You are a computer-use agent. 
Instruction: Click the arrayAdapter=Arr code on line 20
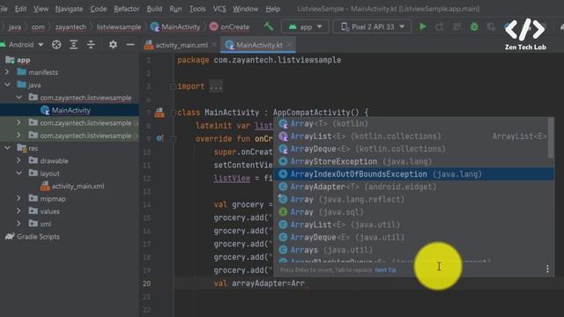pos(268,284)
